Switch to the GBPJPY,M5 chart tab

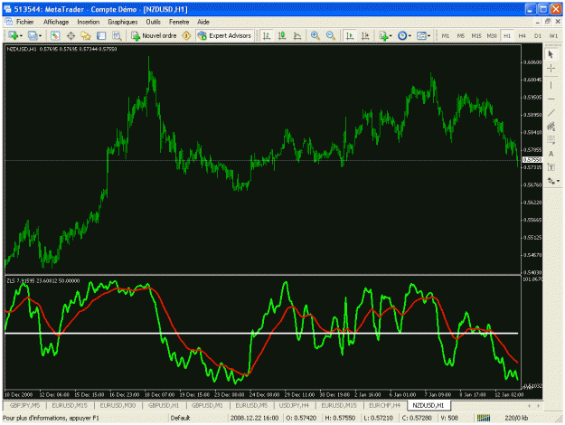[x=25, y=405]
